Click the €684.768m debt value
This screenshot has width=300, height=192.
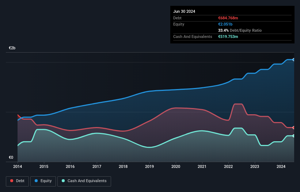228,18
